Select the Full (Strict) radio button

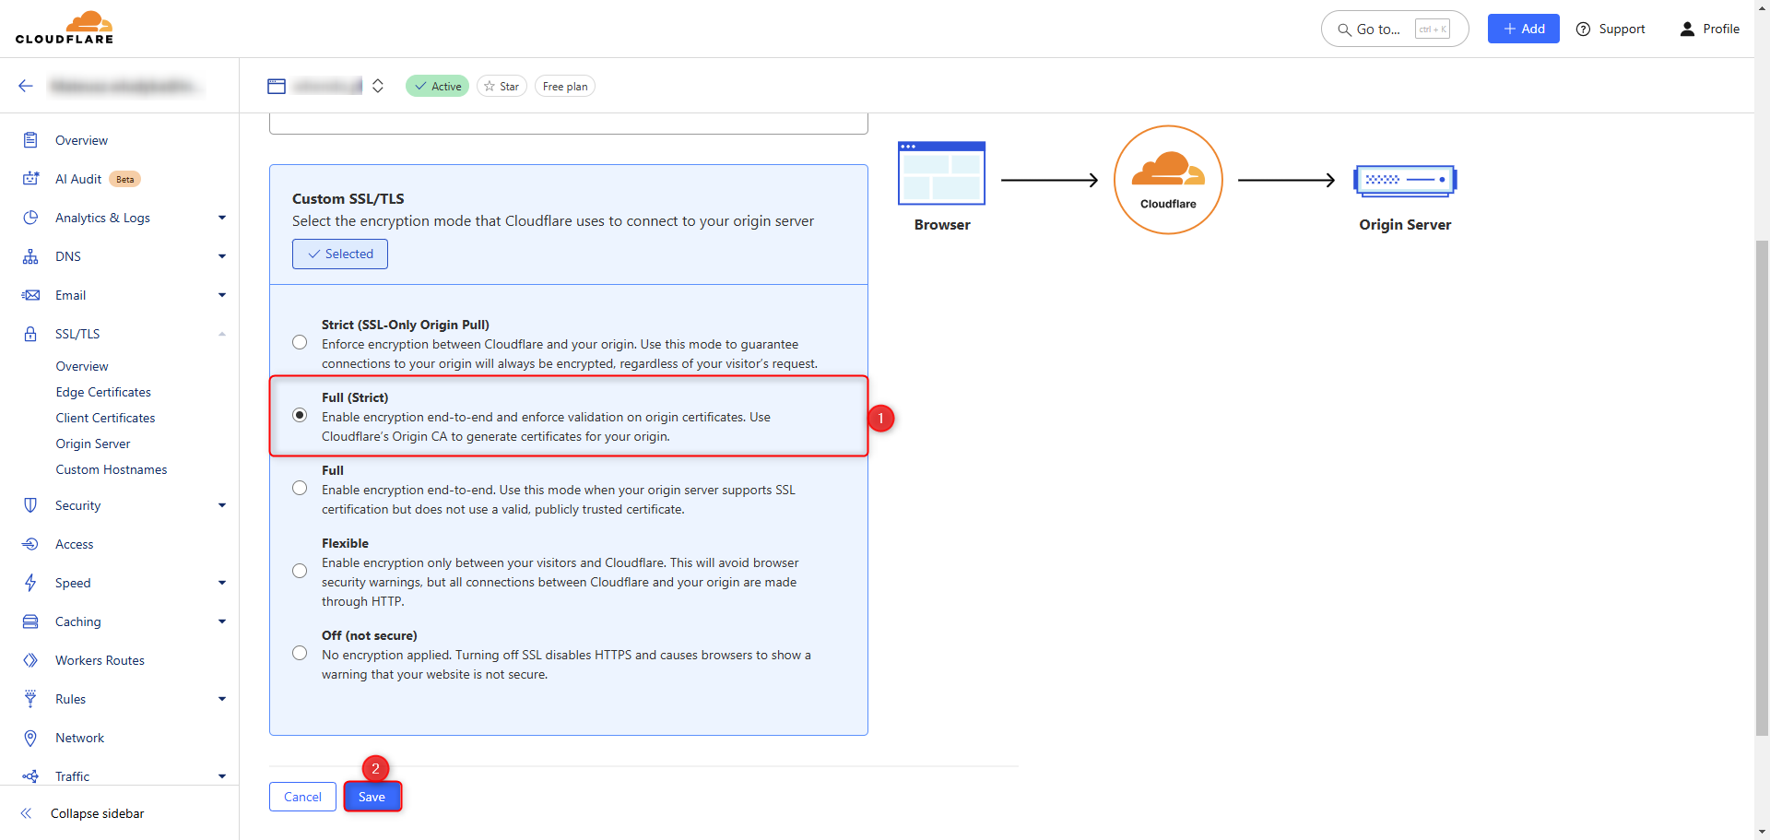tap(300, 415)
